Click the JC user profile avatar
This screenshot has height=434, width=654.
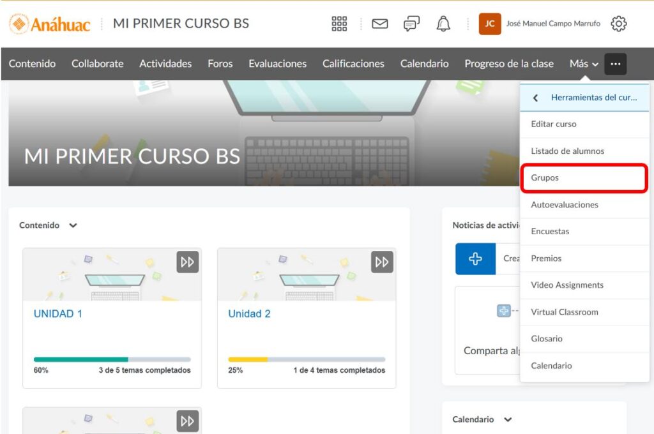coord(490,24)
